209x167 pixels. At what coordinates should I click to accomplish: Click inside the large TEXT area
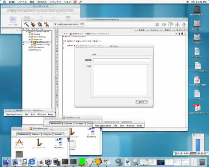(121, 80)
